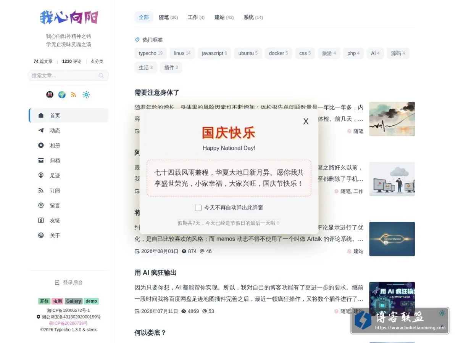Click the gear icon beside 留言
Viewport: 458px width, 343px height.
point(41,205)
